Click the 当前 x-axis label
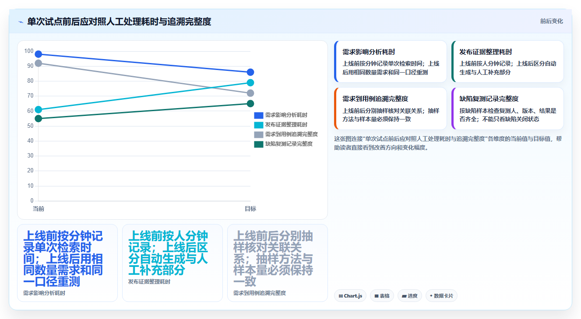This screenshot has height=319, width=581. (x=39, y=209)
